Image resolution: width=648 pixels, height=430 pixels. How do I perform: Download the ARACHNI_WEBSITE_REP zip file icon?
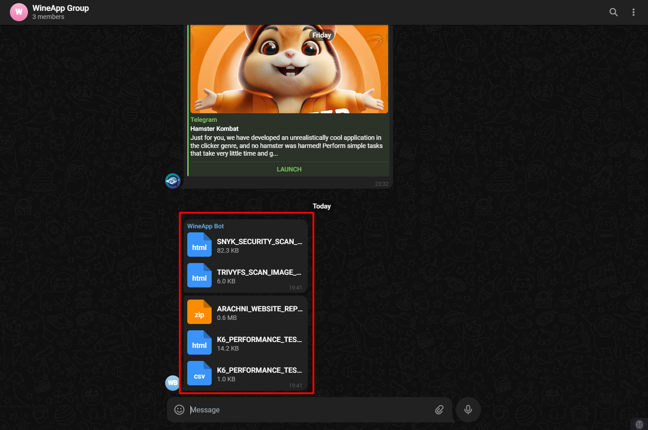[x=199, y=311]
